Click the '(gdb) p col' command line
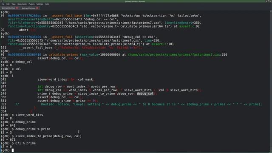The height and width of the screenshot is (153, 272). pyautogui.click(x=11, y=69)
